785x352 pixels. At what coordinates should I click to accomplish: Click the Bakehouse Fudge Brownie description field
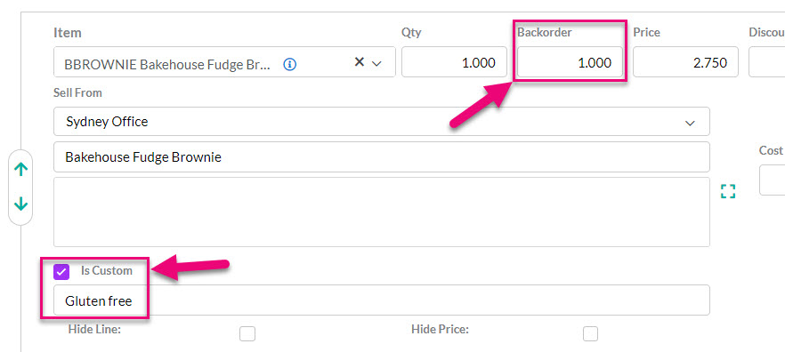pyautogui.click(x=382, y=157)
